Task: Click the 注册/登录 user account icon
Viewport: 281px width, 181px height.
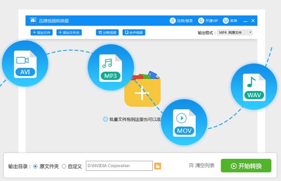Action: [x=173, y=21]
